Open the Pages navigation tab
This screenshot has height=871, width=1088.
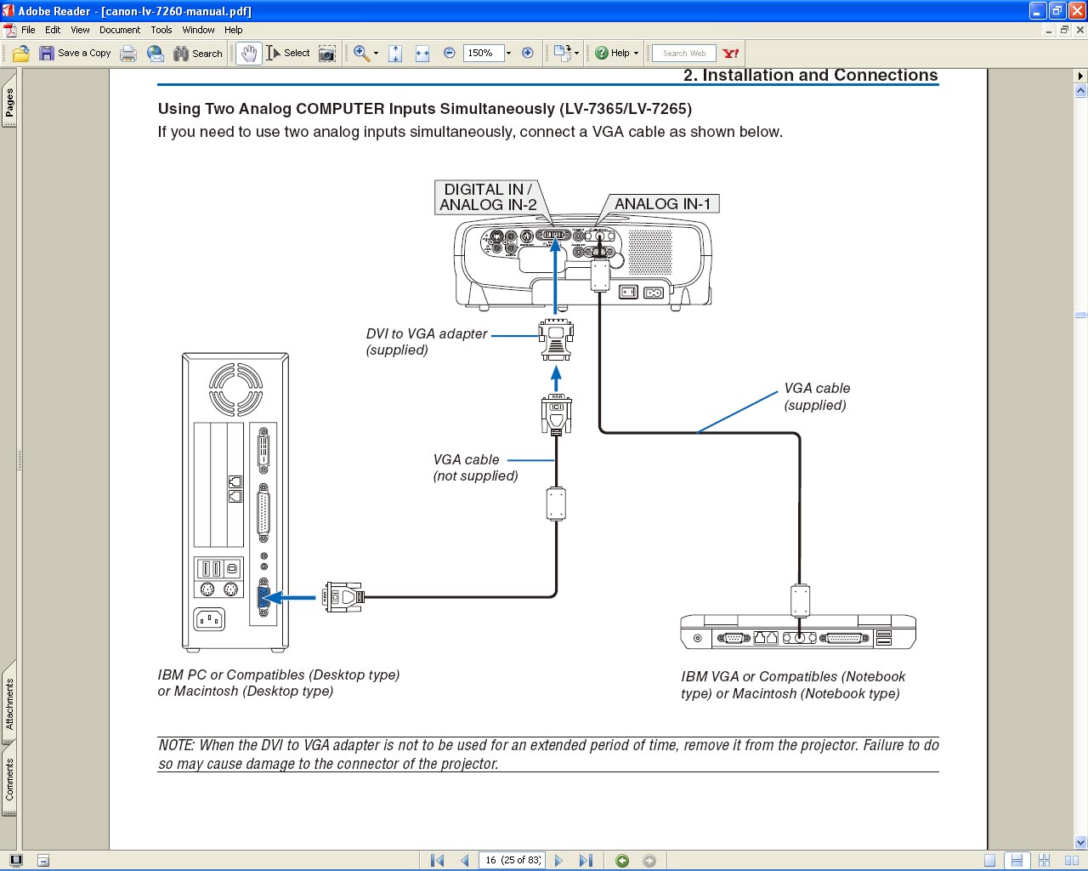(9, 103)
